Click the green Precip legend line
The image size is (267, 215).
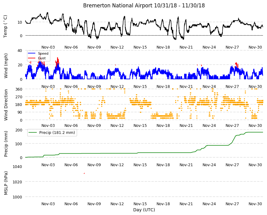33,133
